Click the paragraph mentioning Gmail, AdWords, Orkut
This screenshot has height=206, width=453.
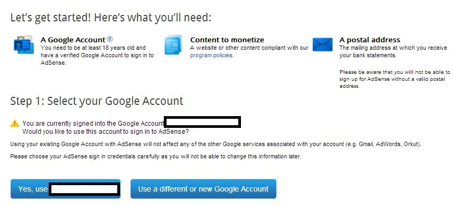tap(215, 144)
